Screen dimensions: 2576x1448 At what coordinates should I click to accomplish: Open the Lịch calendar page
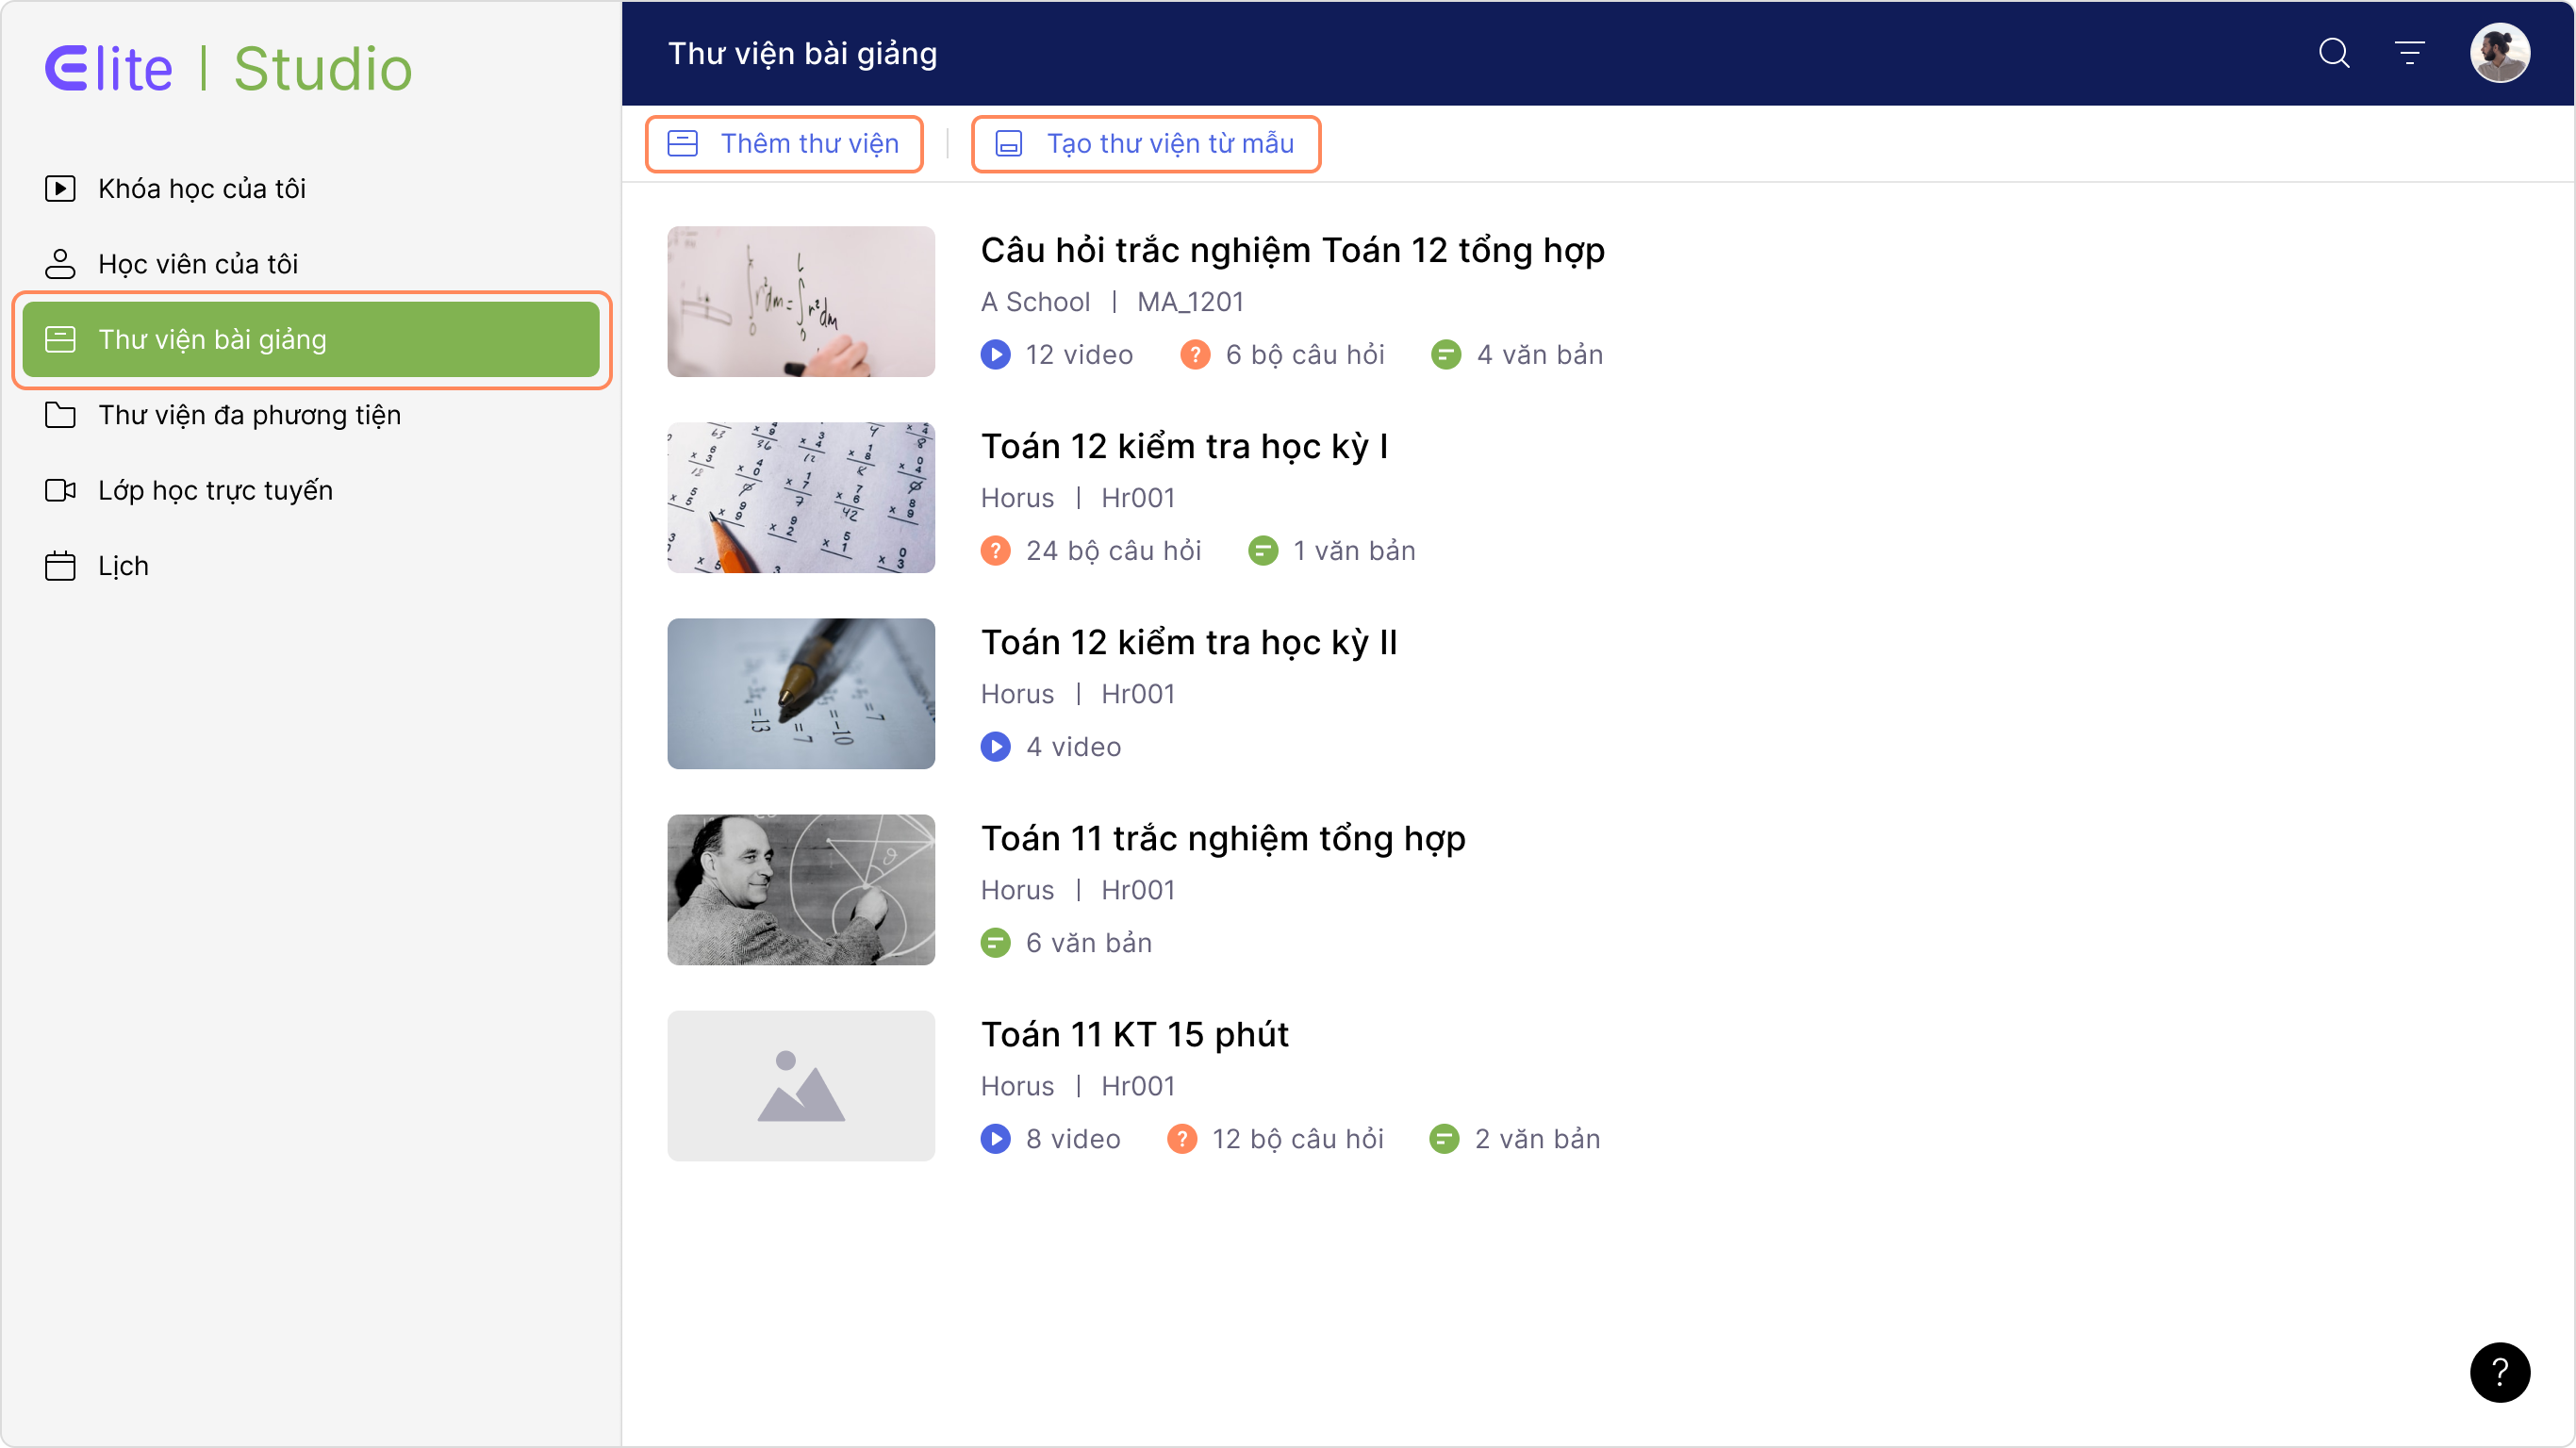(122, 566)
